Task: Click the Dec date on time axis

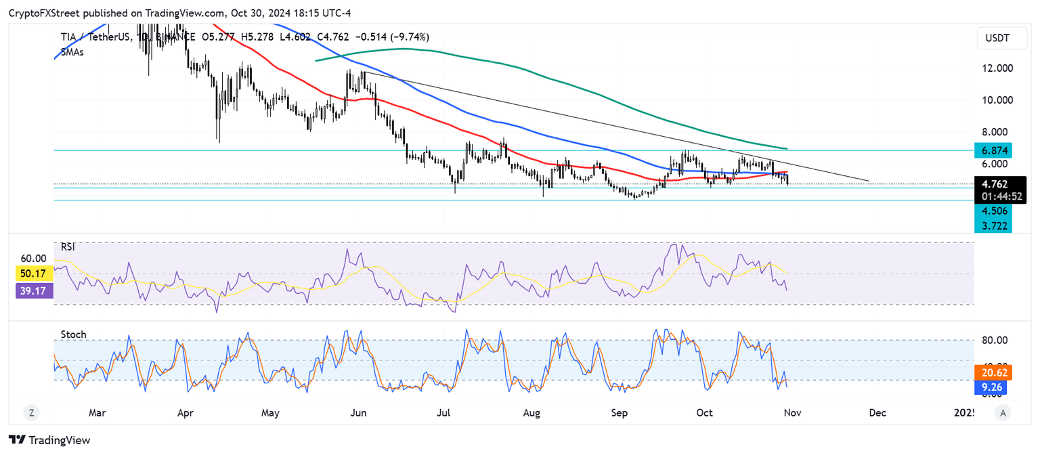Action: 877,412
